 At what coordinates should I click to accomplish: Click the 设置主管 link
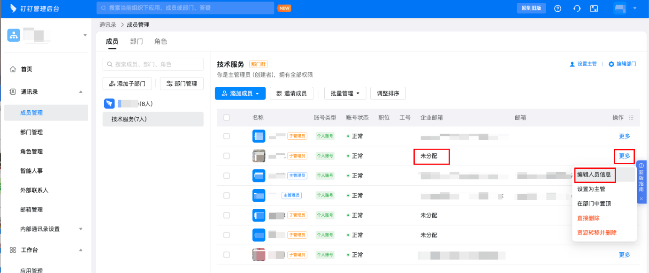point(583,64)
